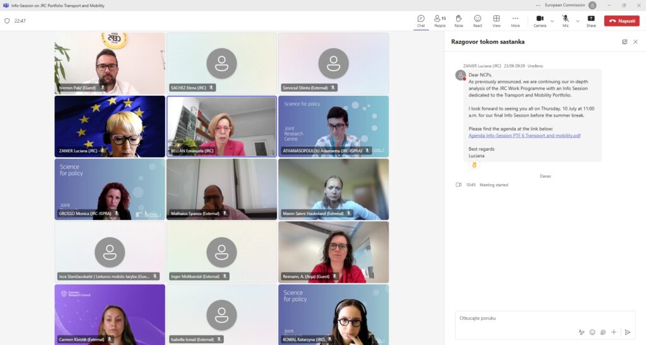Screen dimensions: 646x345
Task: Open the Agenda Info-Session PDF link
Action: [524, 135]
